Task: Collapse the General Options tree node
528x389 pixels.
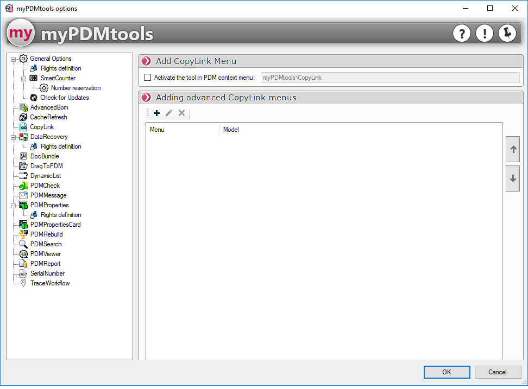Action: (x=14, y=59)
